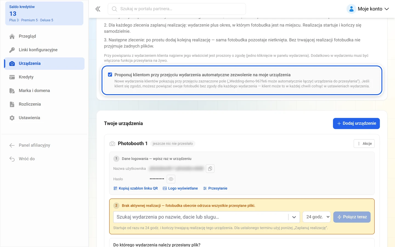Open Linki konfiguracyjne section

coord(44,50)
